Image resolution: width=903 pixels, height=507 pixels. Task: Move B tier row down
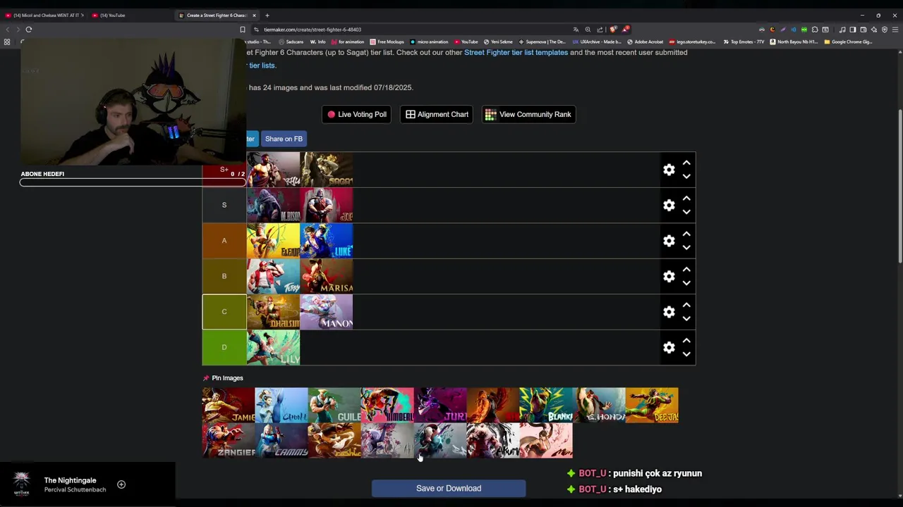click(686, 283)
